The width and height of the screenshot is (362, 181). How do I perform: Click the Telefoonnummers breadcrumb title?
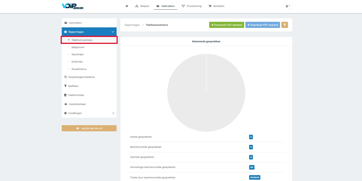coord(157,25)
